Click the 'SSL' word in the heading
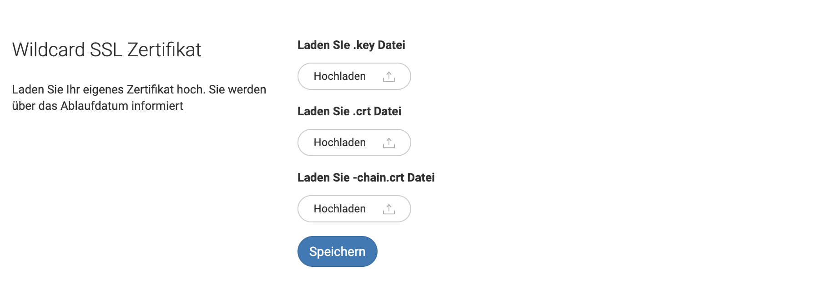Image resolution: width=837 pixels, height=295 pixels. [106, 49]
